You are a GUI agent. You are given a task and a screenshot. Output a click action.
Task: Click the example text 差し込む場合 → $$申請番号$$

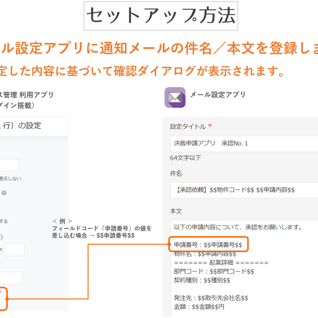tap(93, 235)
